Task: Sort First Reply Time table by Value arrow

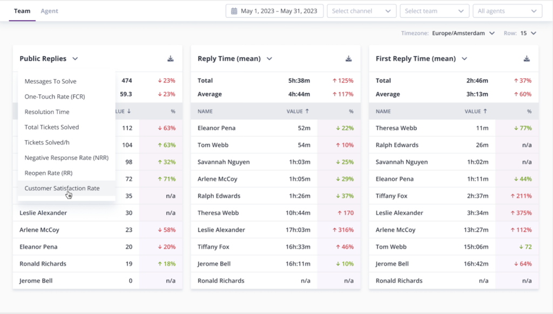Action: [485, 111]
